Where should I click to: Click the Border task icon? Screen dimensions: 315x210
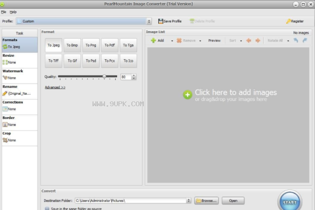[5, 125]
